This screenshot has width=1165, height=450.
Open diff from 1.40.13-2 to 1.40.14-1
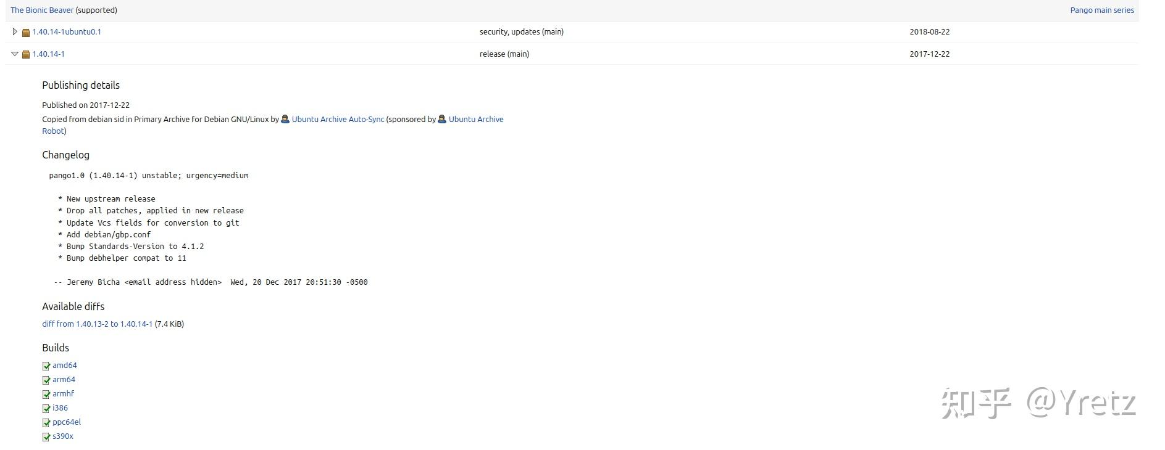coord(97,324)
